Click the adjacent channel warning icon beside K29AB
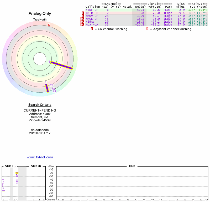Viewport: 210px width, 202px height. click(81, 22)
